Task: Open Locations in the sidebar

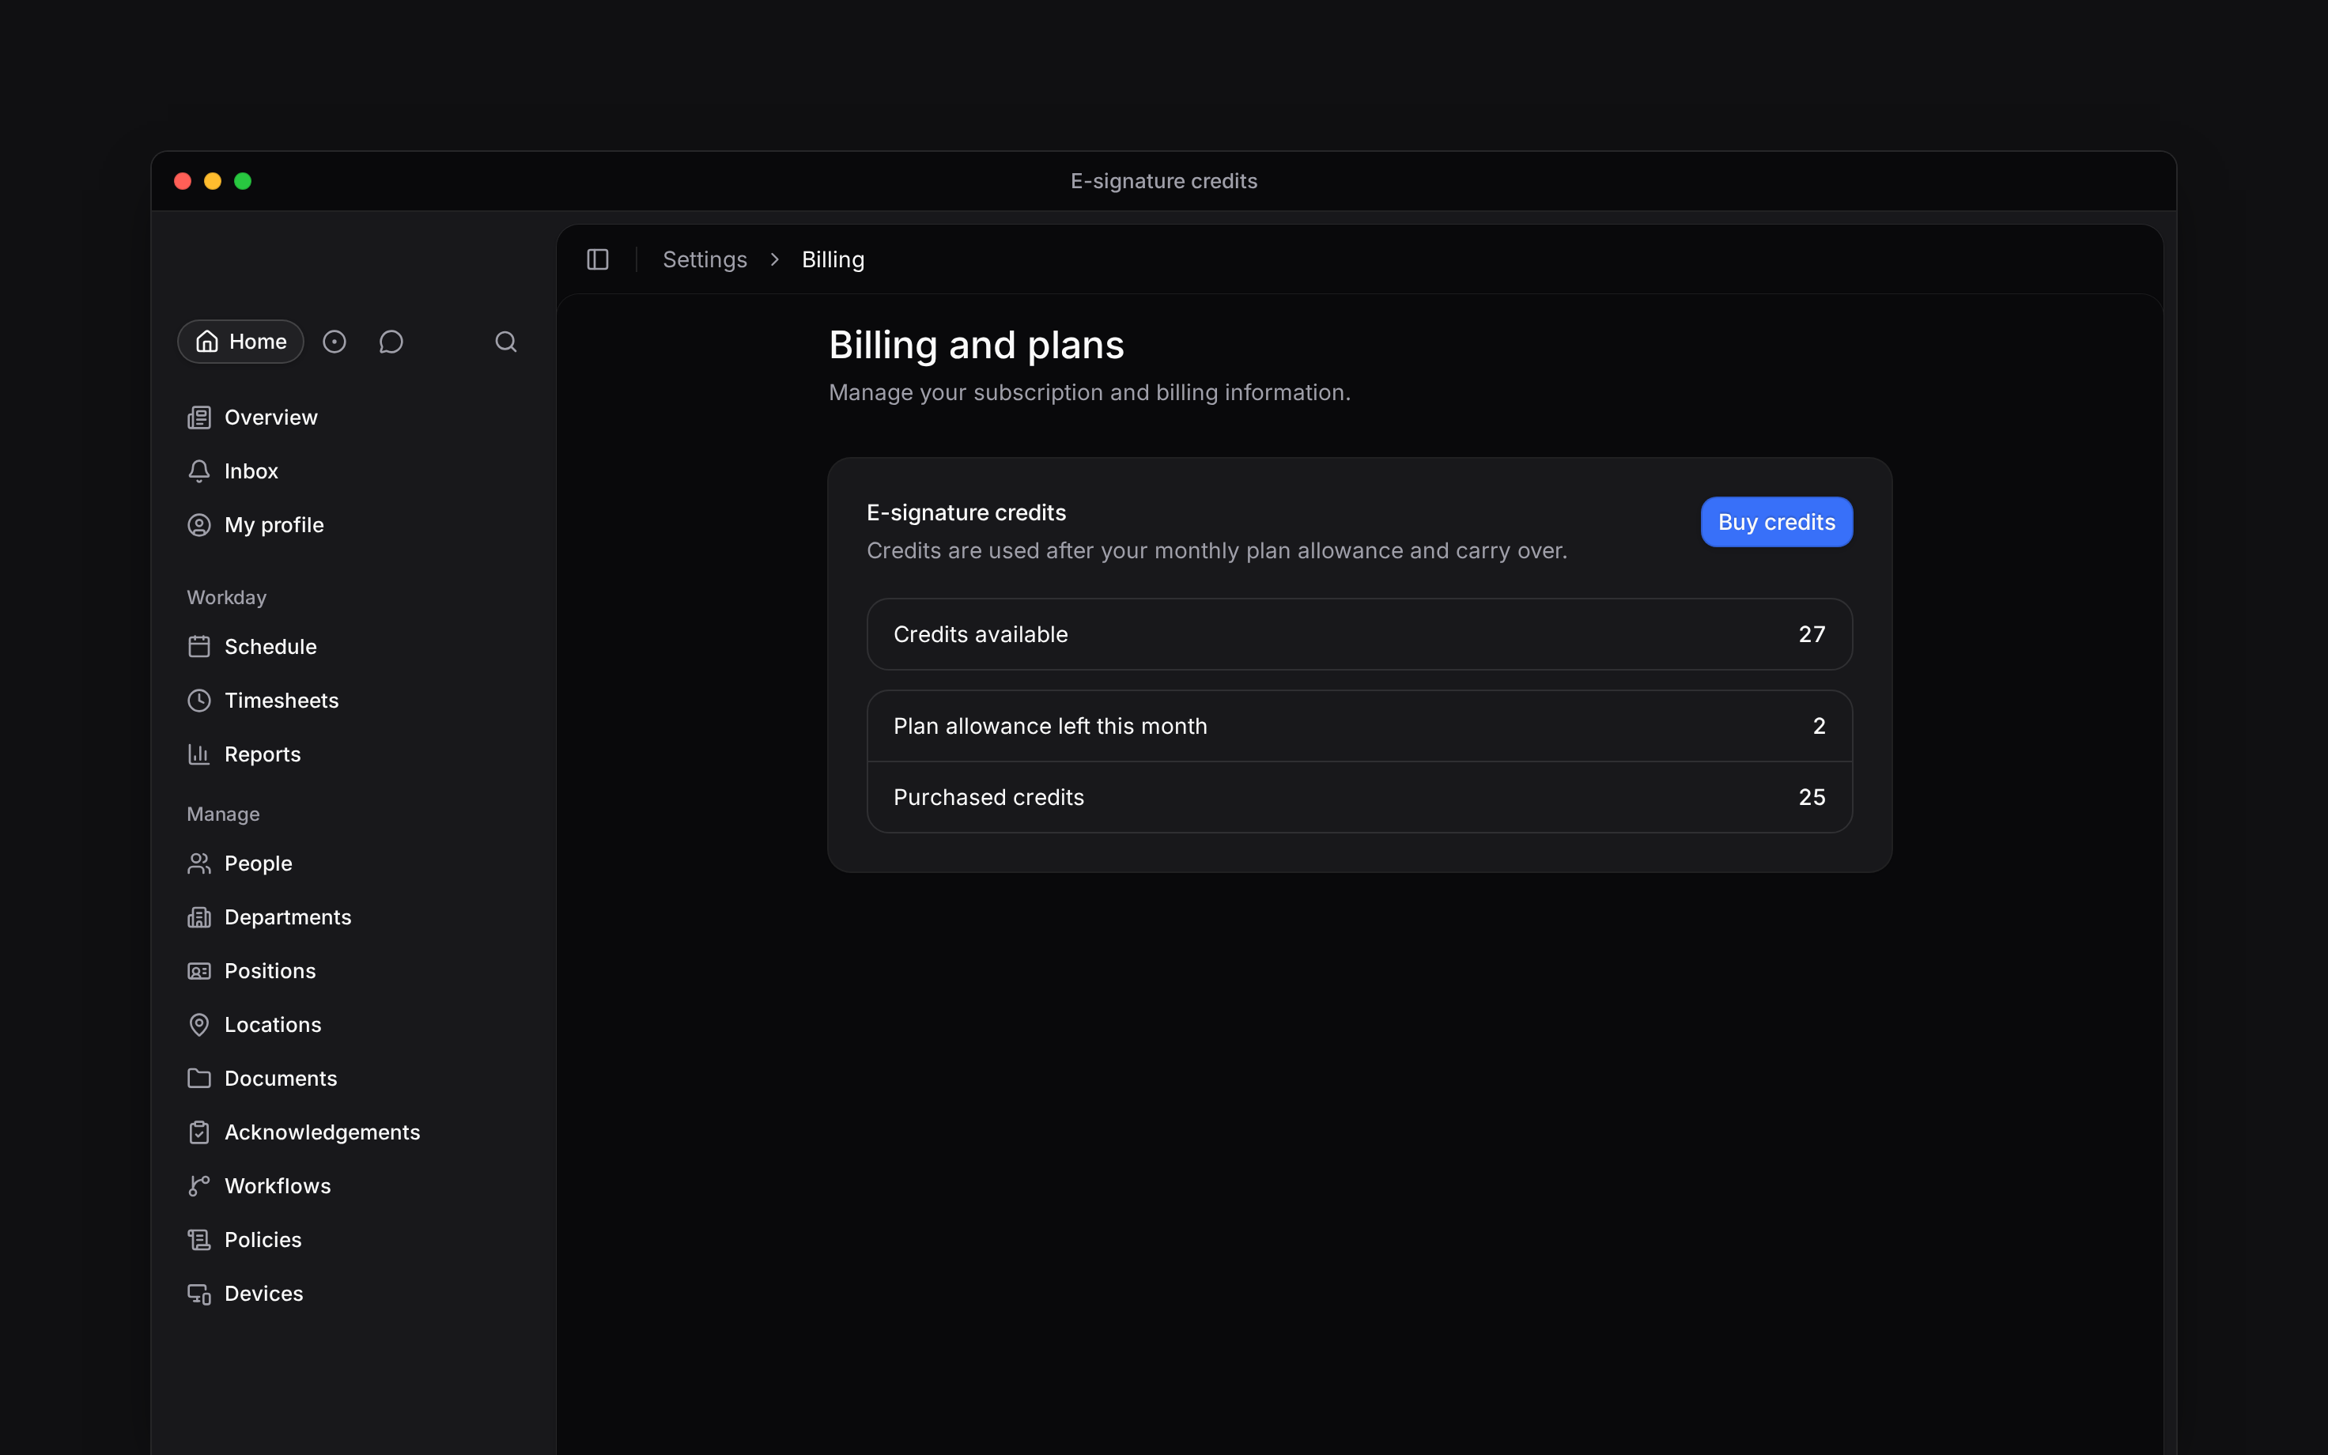Action: (x=272, y=1025)
